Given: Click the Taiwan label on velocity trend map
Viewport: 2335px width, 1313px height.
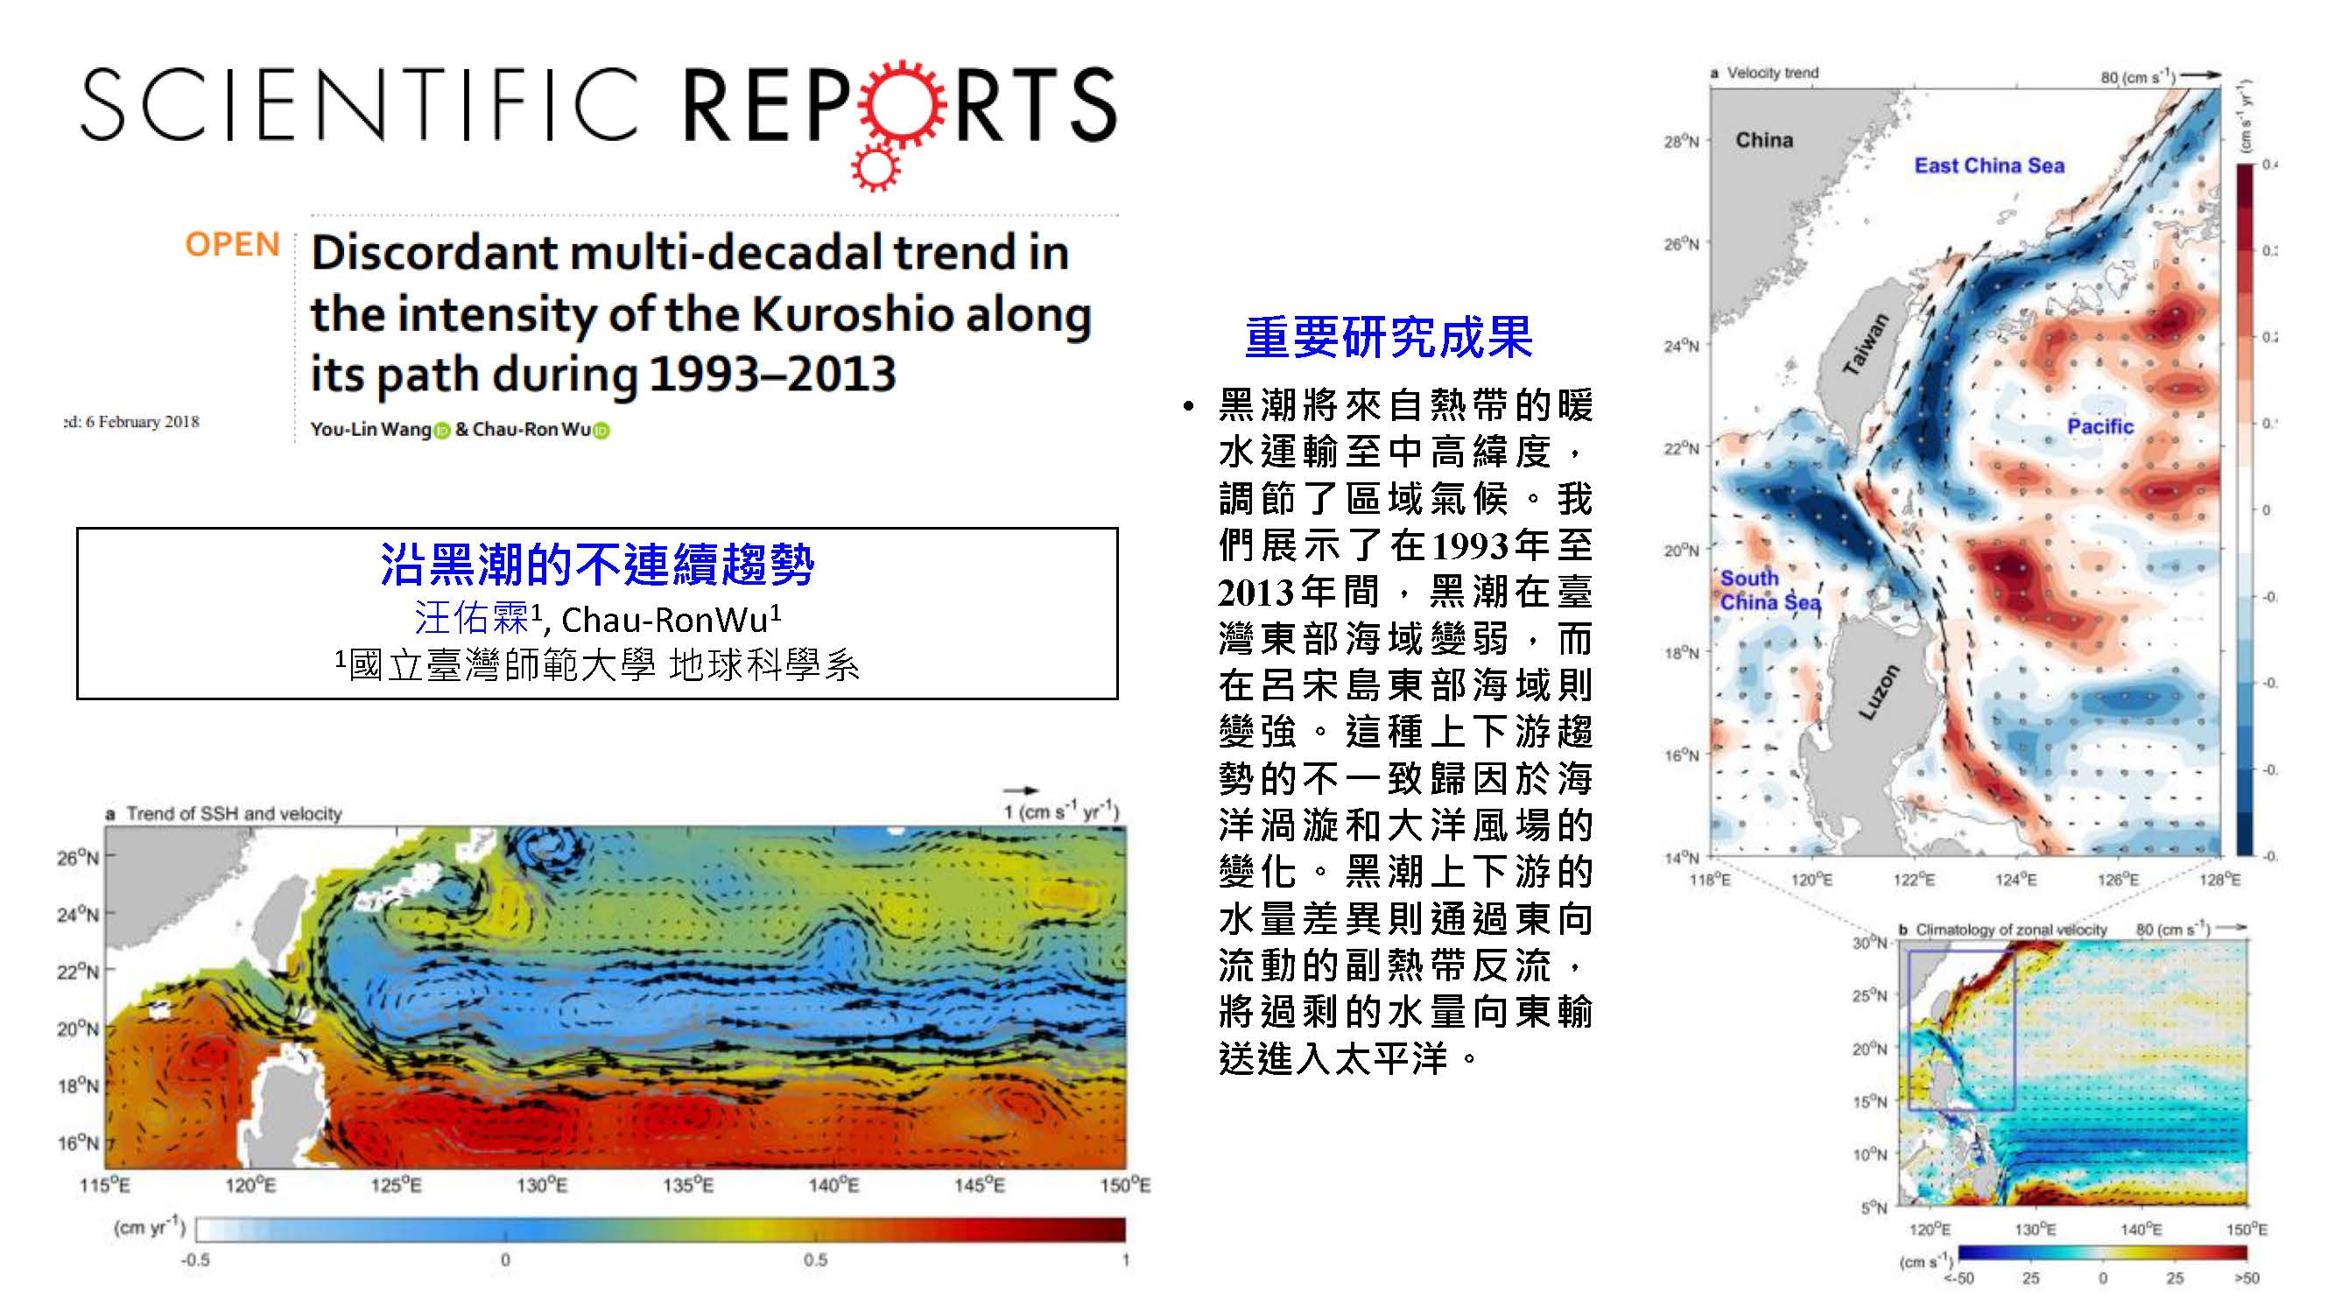Looking at the screenshot, I should 1866,344.
